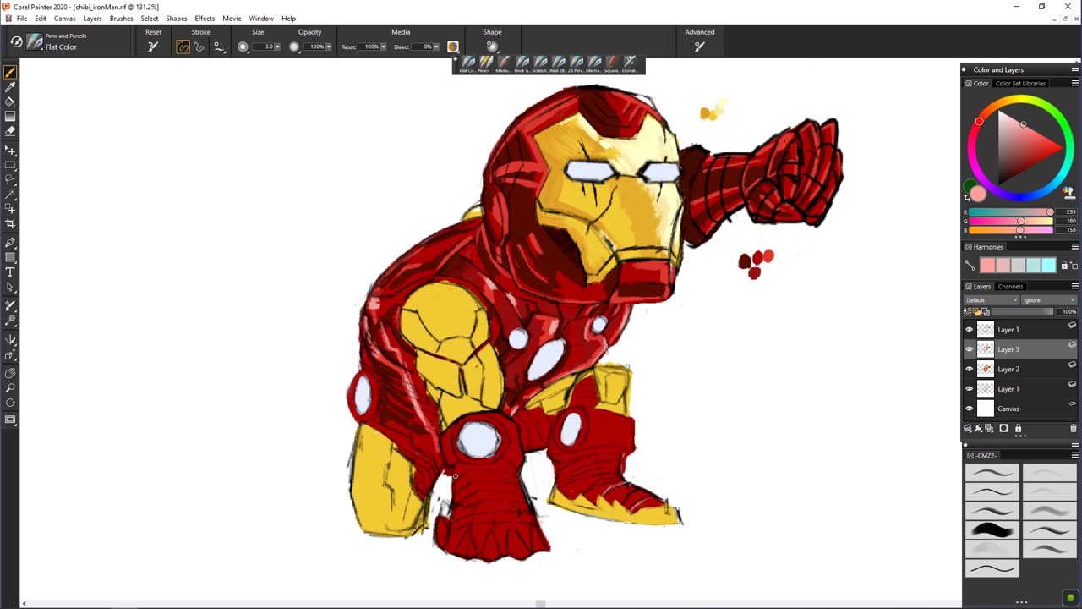The width and height of the screenshot is (1082, 609).
Task: Toggle visibility of Layer 2
Action: coord(970,369)
